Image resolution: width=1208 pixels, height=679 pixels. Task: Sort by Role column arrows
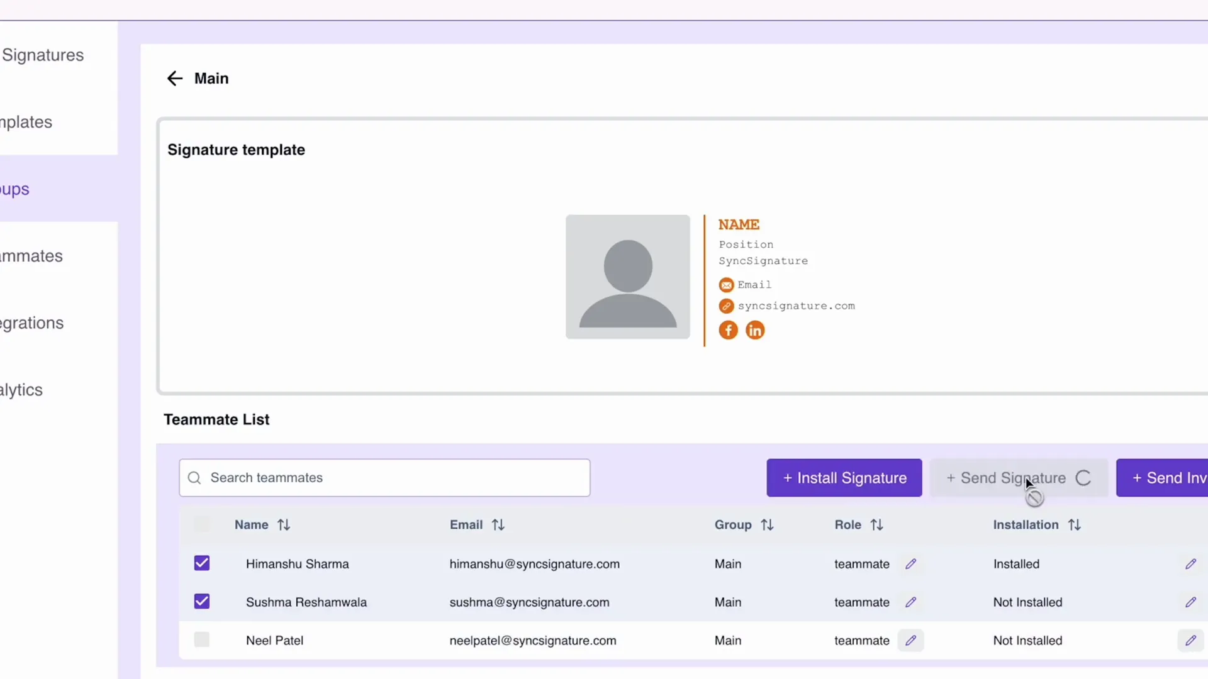coord(877,525)
